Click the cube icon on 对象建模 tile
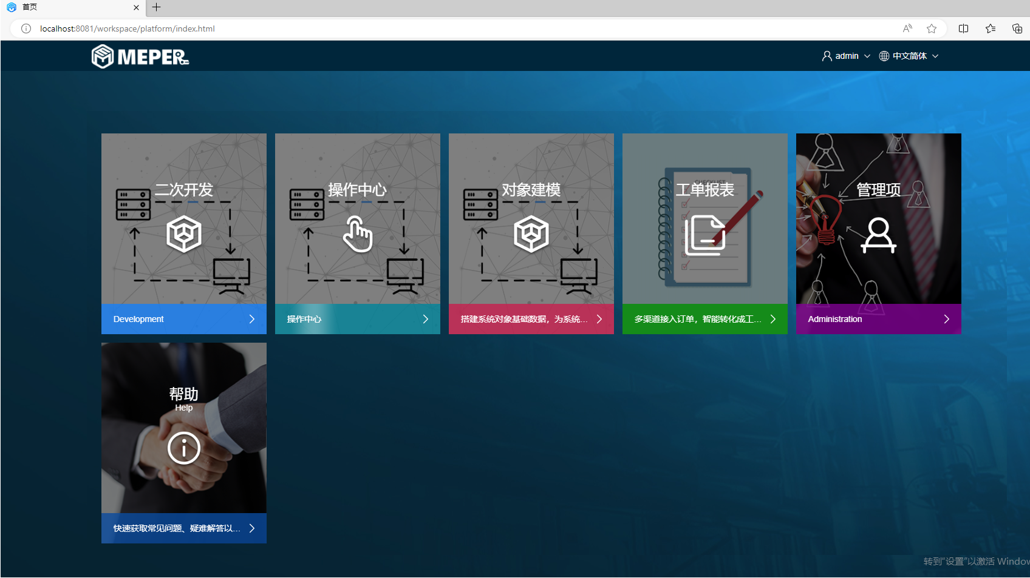Screen dimensions: 1030x578 [x=531, y=234]
